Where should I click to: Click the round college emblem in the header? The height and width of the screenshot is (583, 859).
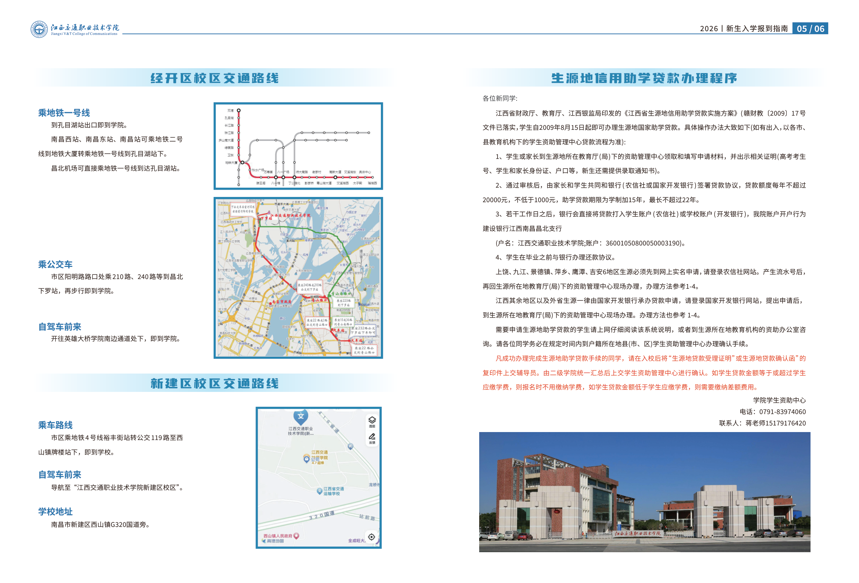pos(39,29)
